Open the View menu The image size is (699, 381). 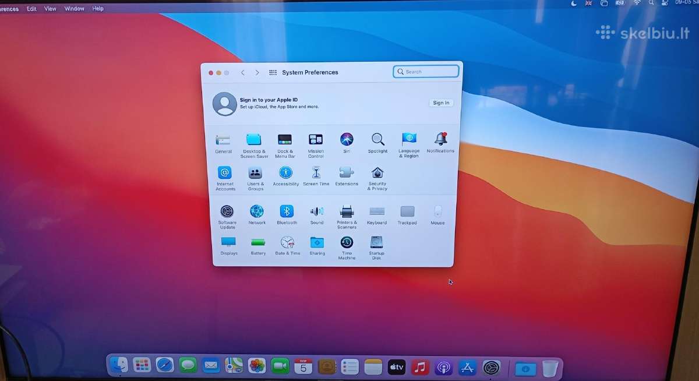tap(50, 9)
